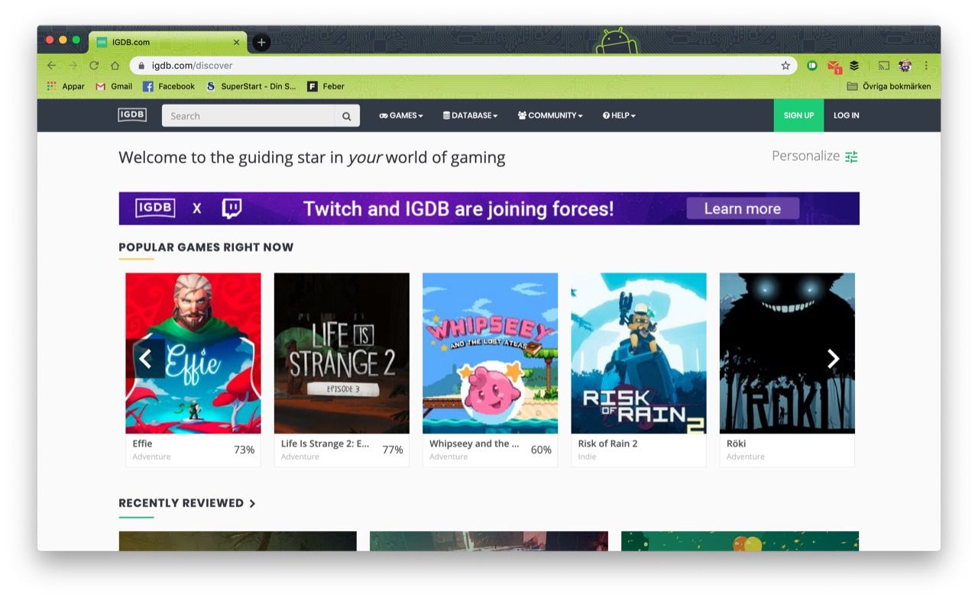This screenshot has width=978, height=600.
Task: Open Whipseey and the Lost Atlas cover
Action: pyautogui.click(x=490, y=353)
